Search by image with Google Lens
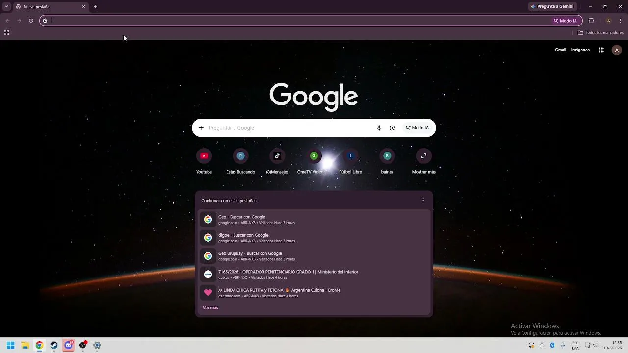The height and width of the screenshot is (353, 628). click(392, 128)
